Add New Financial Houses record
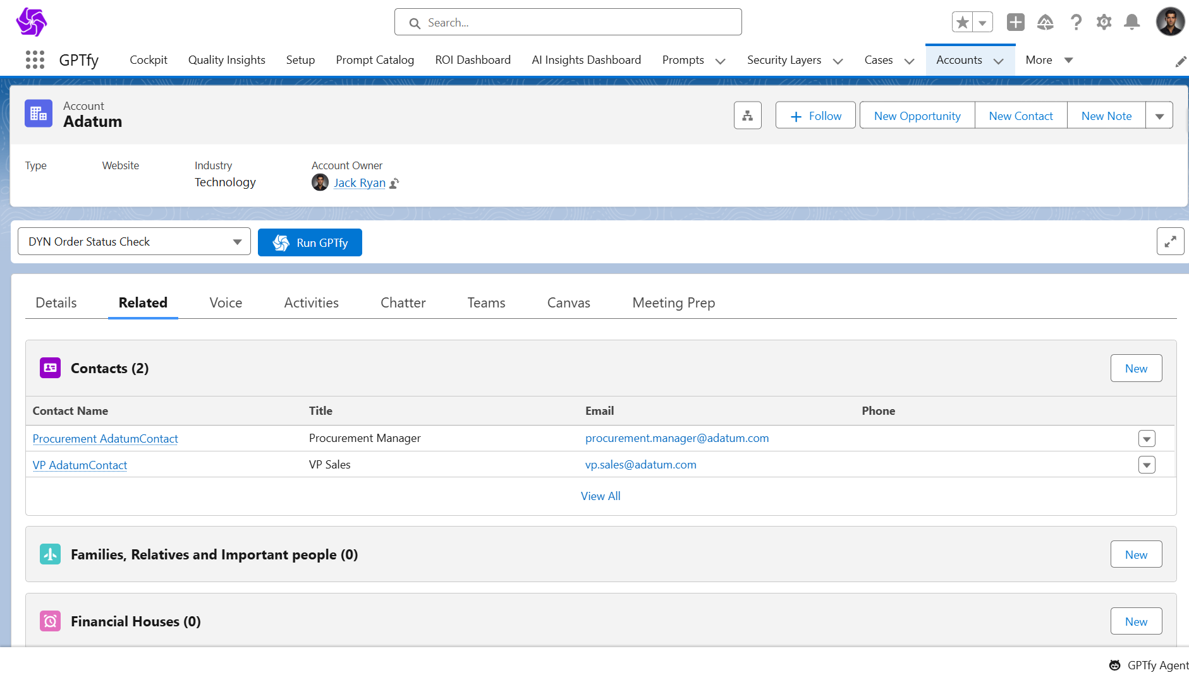Image resolution: width=1189 pixels, height=680 pixels. coord(1136,621)
